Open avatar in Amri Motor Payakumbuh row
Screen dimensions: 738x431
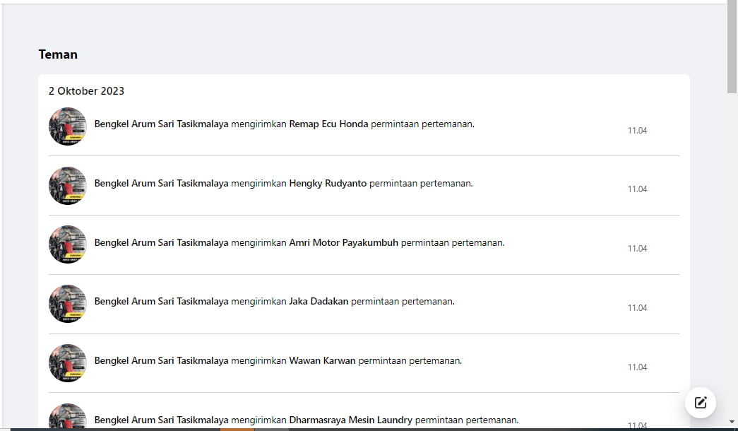(x=68, y=244)
